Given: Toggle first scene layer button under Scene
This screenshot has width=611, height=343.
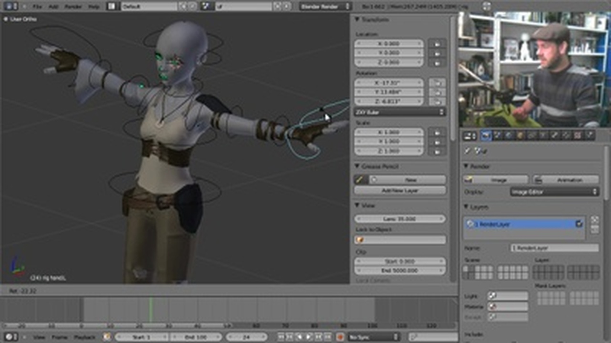Looking at the screenshot, I should (466, 269).
